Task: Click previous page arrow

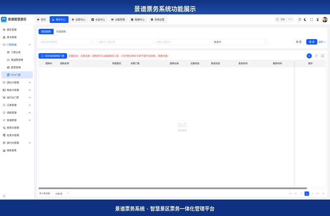Action: pos(301,193)
